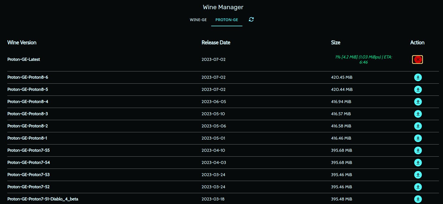Viewport: 443px width, 204px height.
Task: Download Proton-GE-Proton8-4
Action: pos(418,102)
